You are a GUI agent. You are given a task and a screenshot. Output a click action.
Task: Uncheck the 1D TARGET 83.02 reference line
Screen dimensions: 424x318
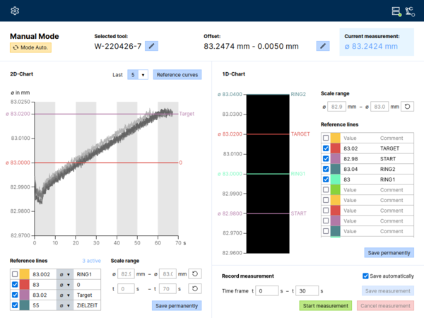pyautogui.click(x=326, y=148)
